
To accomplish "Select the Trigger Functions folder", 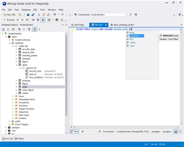I will [26, 109].
